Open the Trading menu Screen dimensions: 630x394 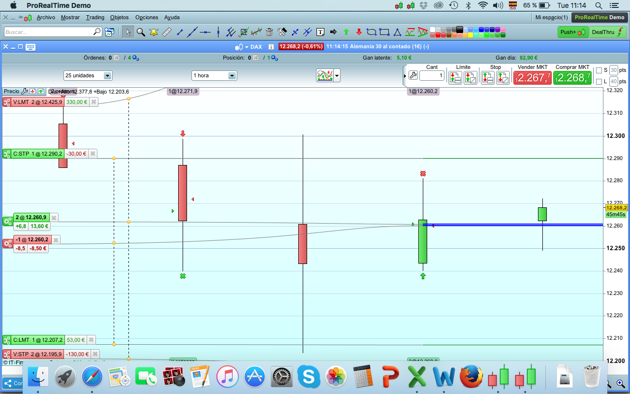pyautogui.click(x=95, y=17)
